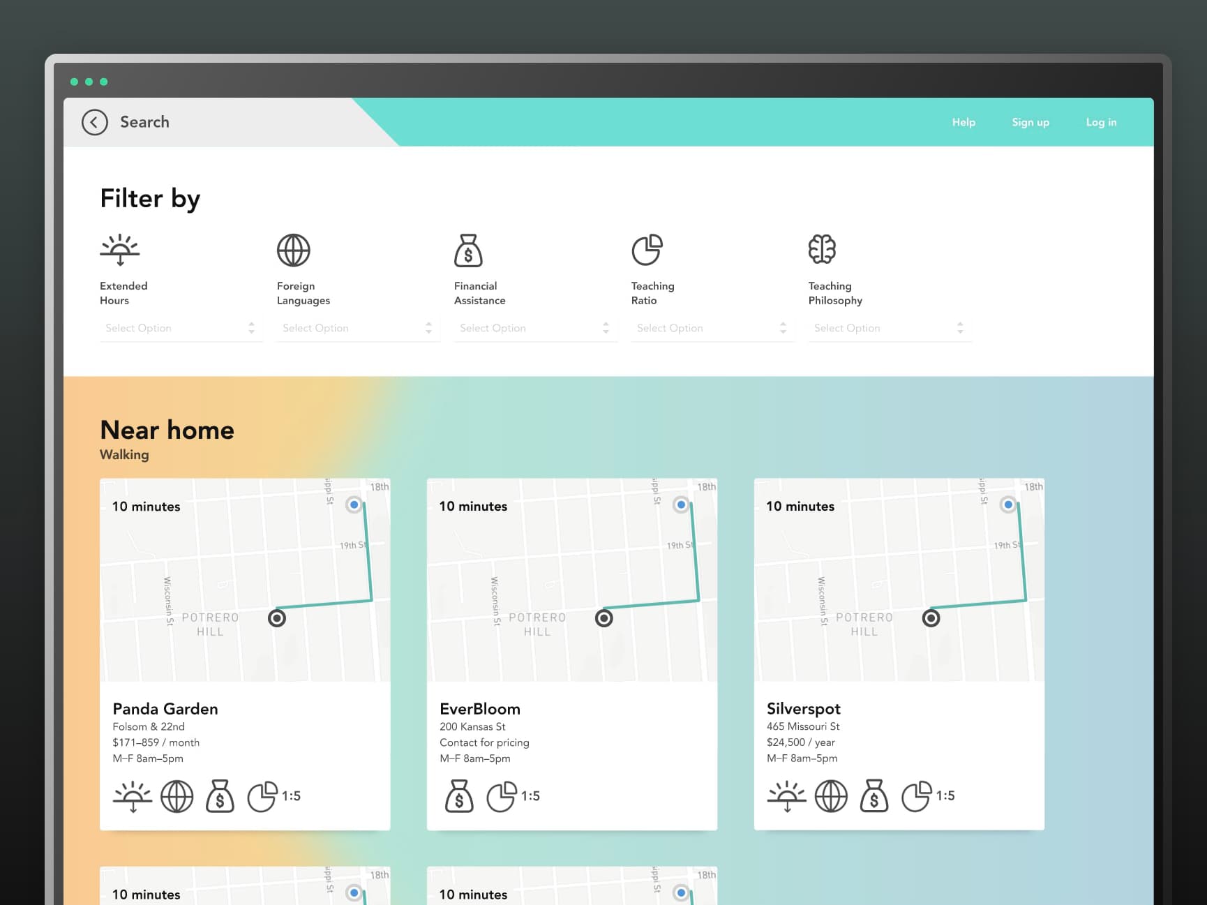The width and height of the screenshot is (1207, 905).
Task: Click the Extended Hours sunrise filter icon
Action: pyautogui.click(x=120, y=250)
